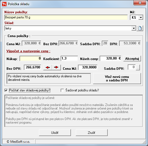This screenshot has width=148, height=146.
Task: Click the MedSoft dog icon in title bar
Action: coord(4,4)
